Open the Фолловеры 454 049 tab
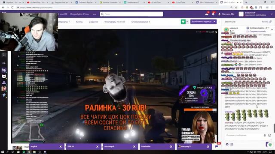This screenshot has width=275, height=154. [115, 22]
